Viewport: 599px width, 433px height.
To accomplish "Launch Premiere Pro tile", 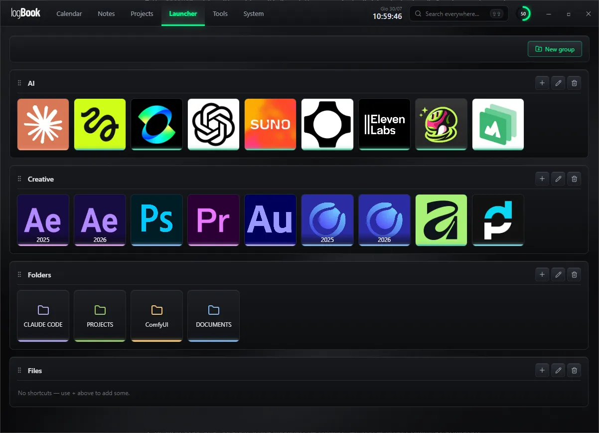I will tap(214, 220).
